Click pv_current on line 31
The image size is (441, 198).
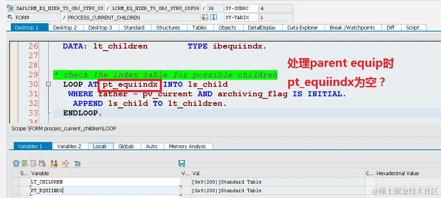coord(167,94)
